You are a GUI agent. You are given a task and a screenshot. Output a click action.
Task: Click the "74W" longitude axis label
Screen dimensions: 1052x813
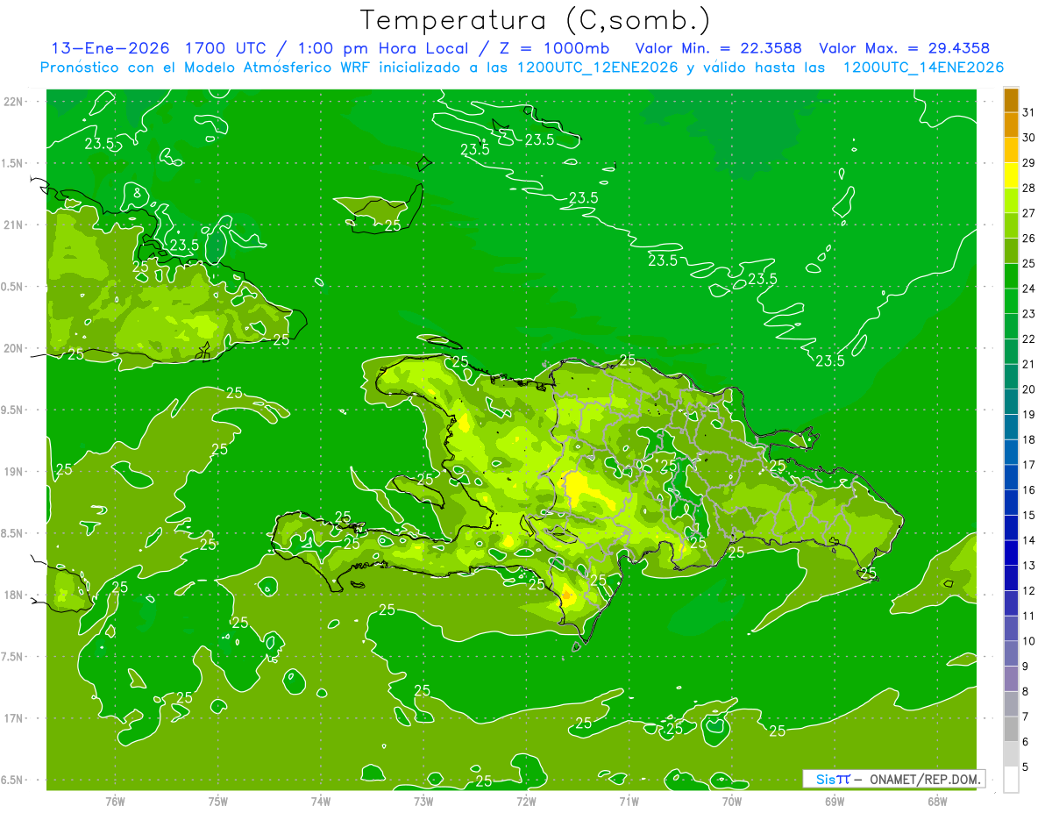tap(321, 801)
